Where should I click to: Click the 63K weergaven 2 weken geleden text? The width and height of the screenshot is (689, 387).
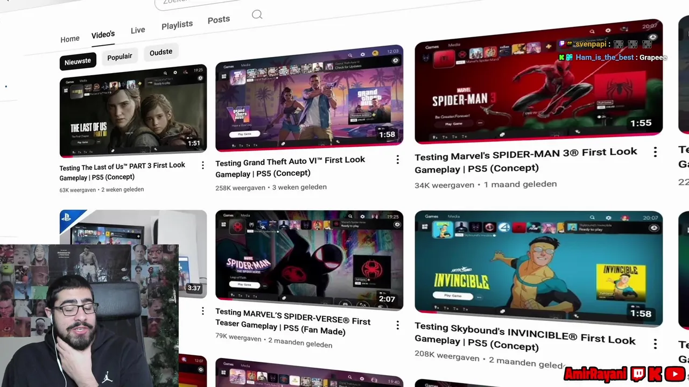(x=102, y=190)
